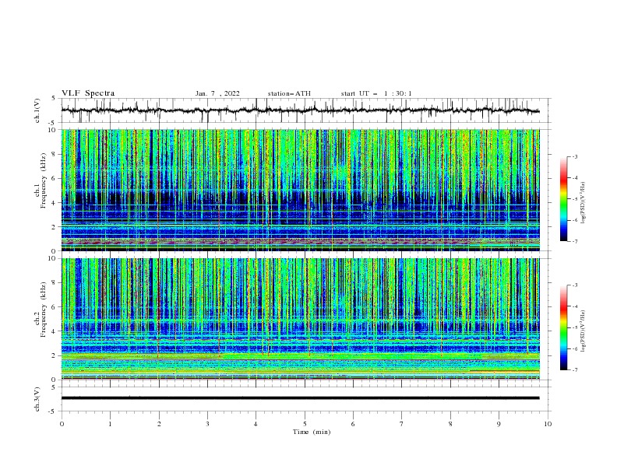Select the "ch.1 Frequency (kHz)" axis label
Image resolution: width=617 pixels, height=476 pixels.
[41, 180]
